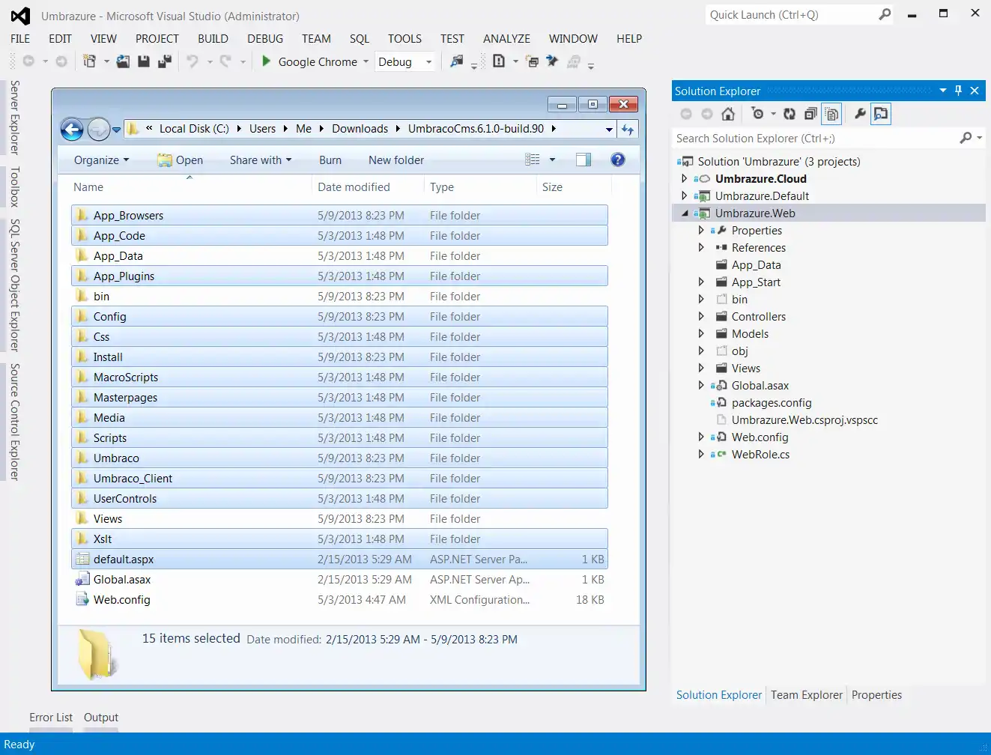Screen dimensions: 991x755
Task: Click the Collapse All icon in Solution Explorer
Action: (x=810, y=114)
